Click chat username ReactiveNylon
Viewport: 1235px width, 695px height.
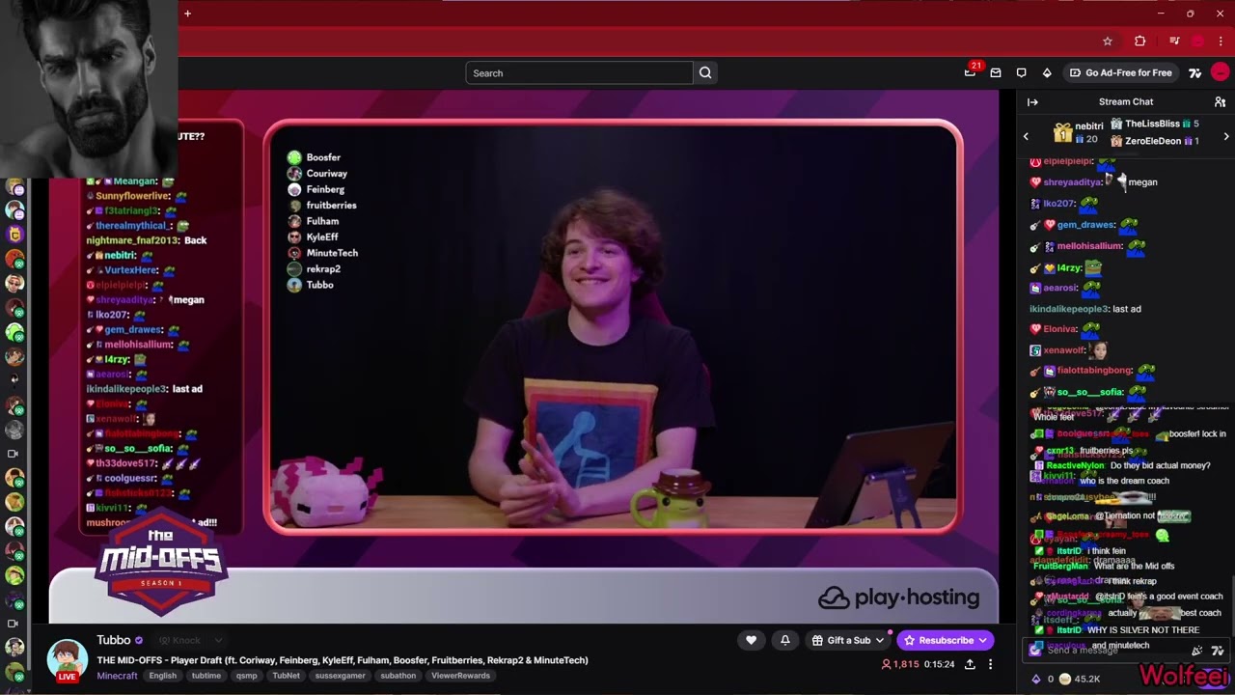1075,466
